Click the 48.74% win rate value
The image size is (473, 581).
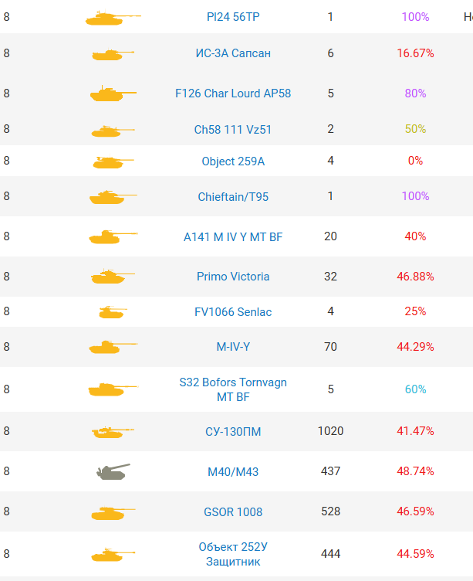click(415, 471)
